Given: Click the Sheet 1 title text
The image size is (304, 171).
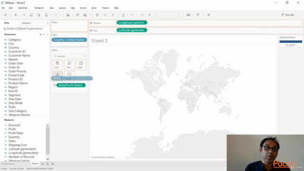Looking at the screenshot, I should click(99, 41).
